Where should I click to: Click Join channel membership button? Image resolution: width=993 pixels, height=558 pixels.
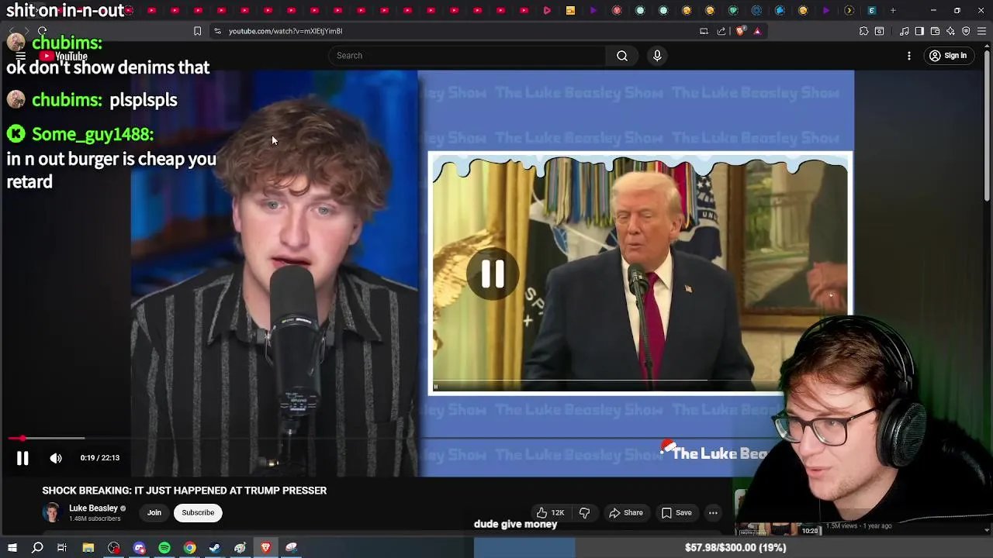coord(154,512)
